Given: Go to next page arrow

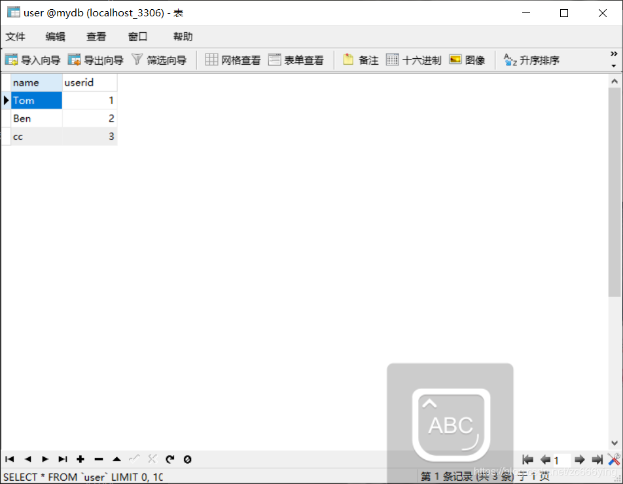Looking at the screenshot, I should click(x=579, y=460).
